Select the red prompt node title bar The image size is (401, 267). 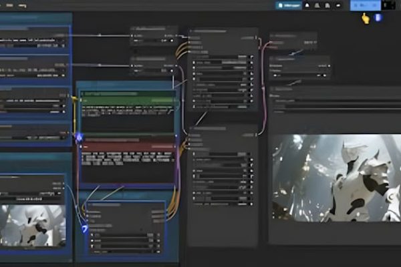tap(128, 140)
